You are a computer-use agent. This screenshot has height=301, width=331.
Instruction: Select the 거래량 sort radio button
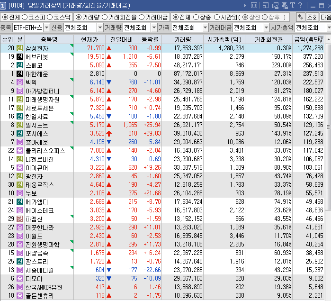tap(79, 17)
